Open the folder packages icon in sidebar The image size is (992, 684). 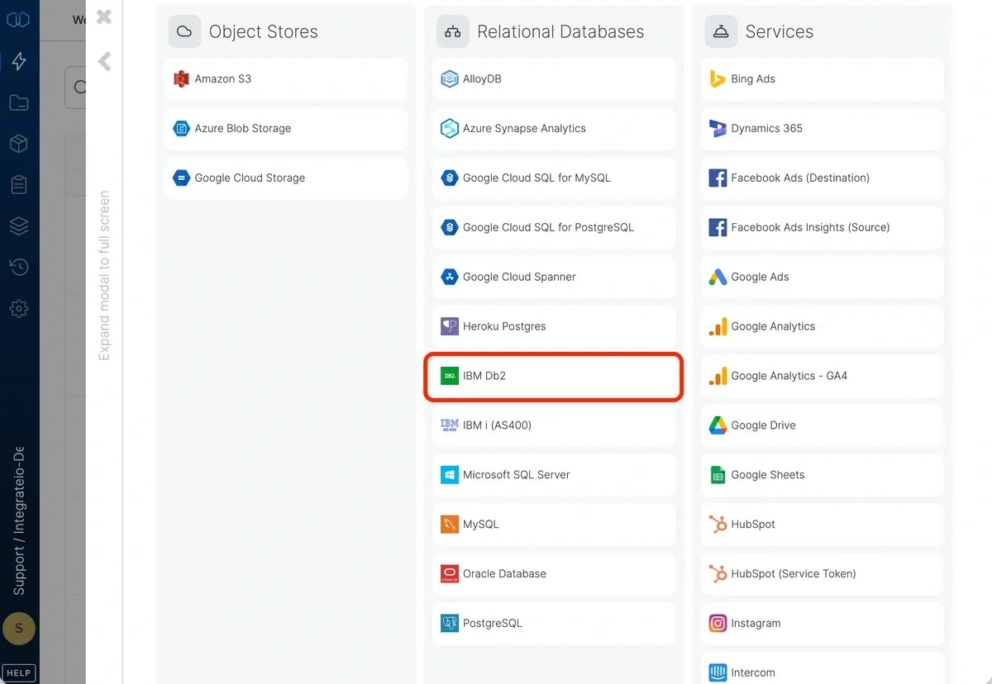pos(18,102)
